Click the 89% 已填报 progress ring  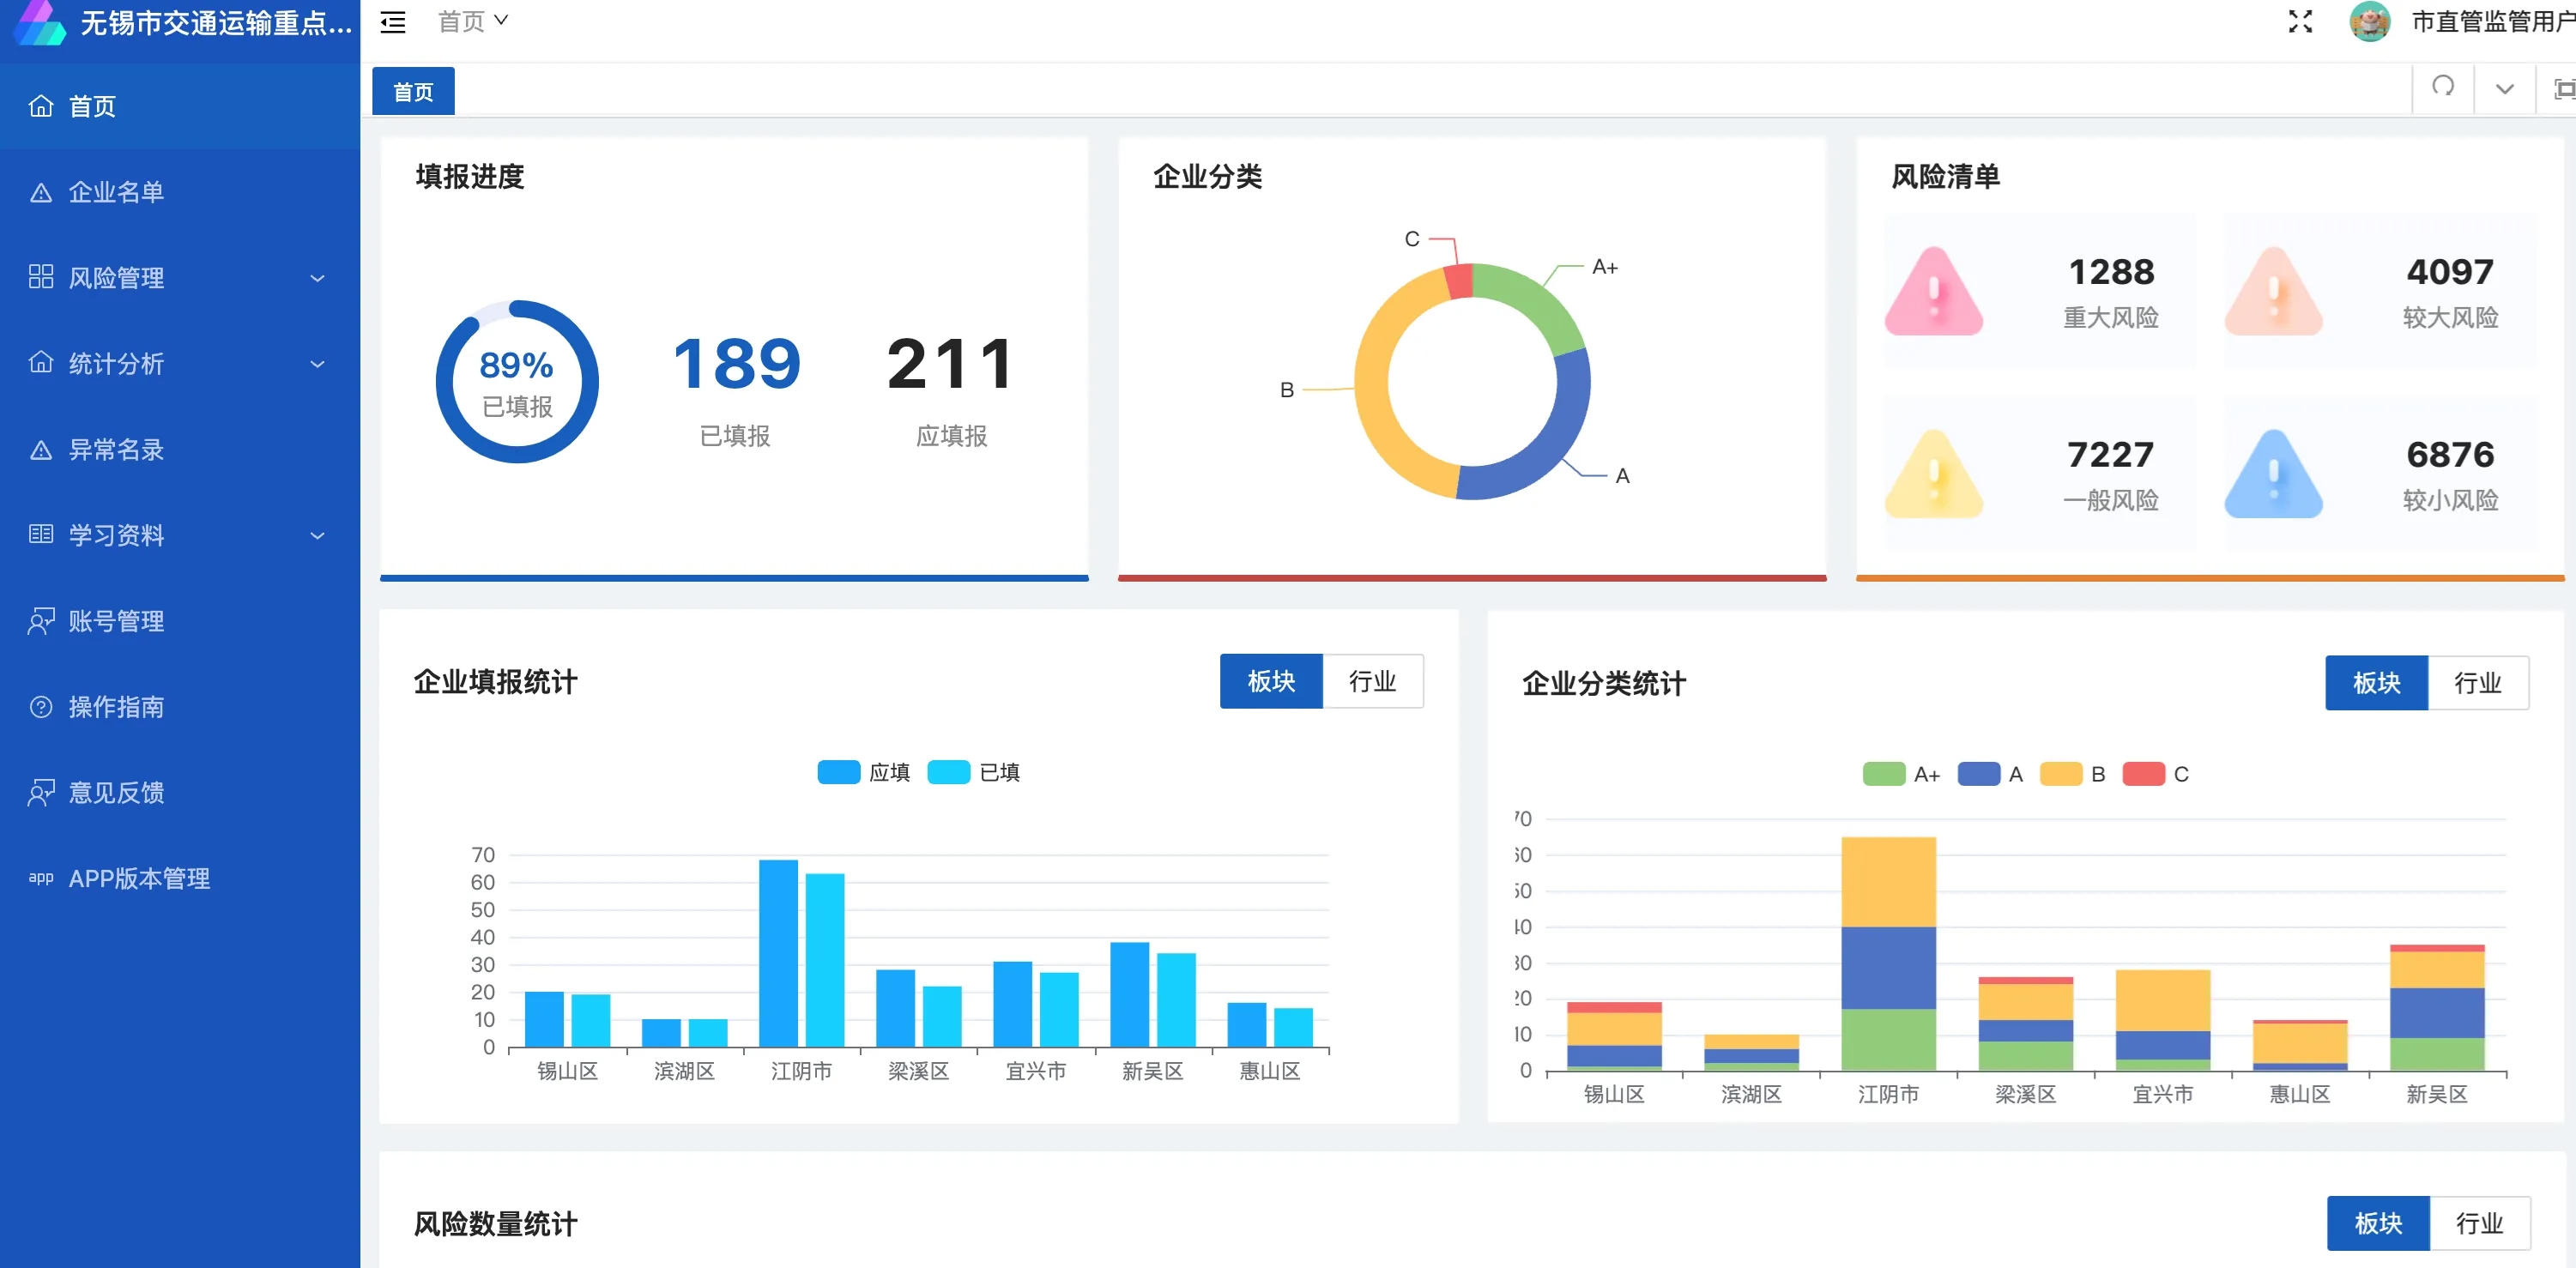pyautogui.click(x=517, y=382)
